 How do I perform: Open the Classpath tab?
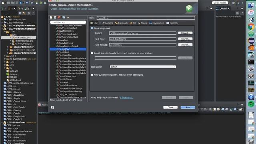[x=121, y=23]
